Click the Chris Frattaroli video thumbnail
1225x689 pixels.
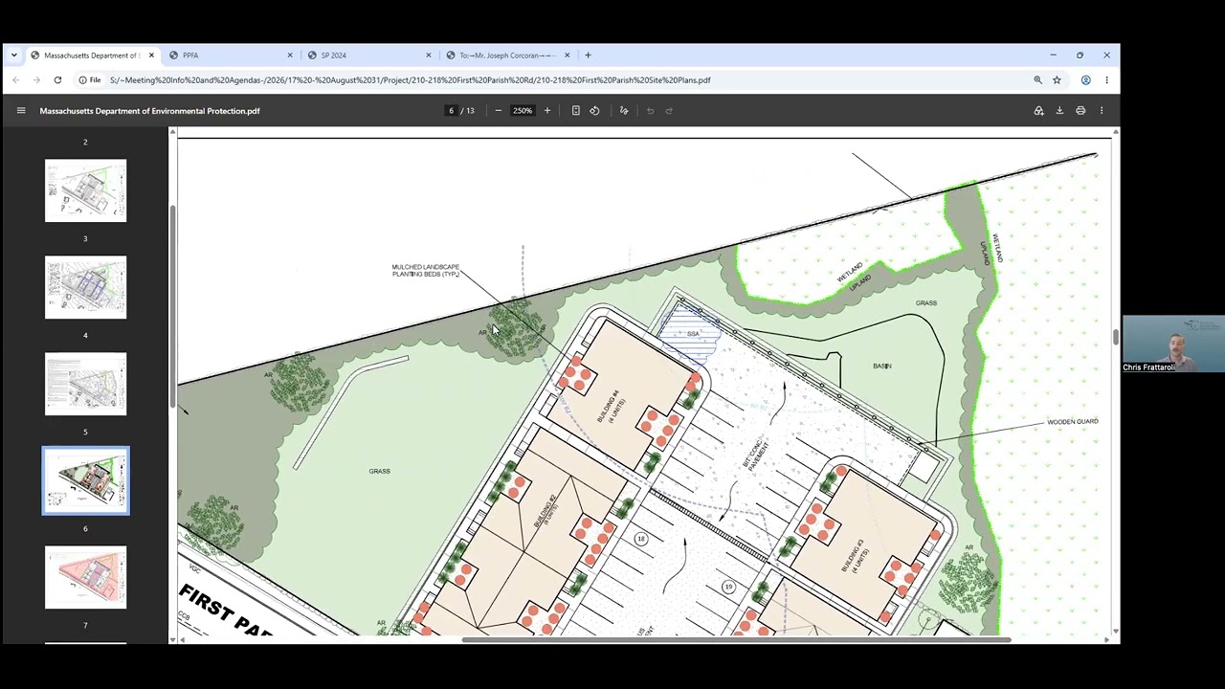(x=1173, y=344)
